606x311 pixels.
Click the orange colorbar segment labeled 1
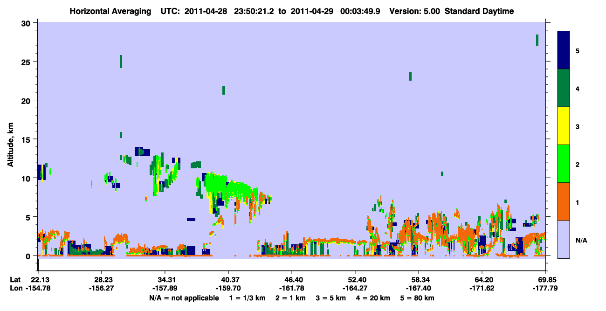[x=564, y=201]
